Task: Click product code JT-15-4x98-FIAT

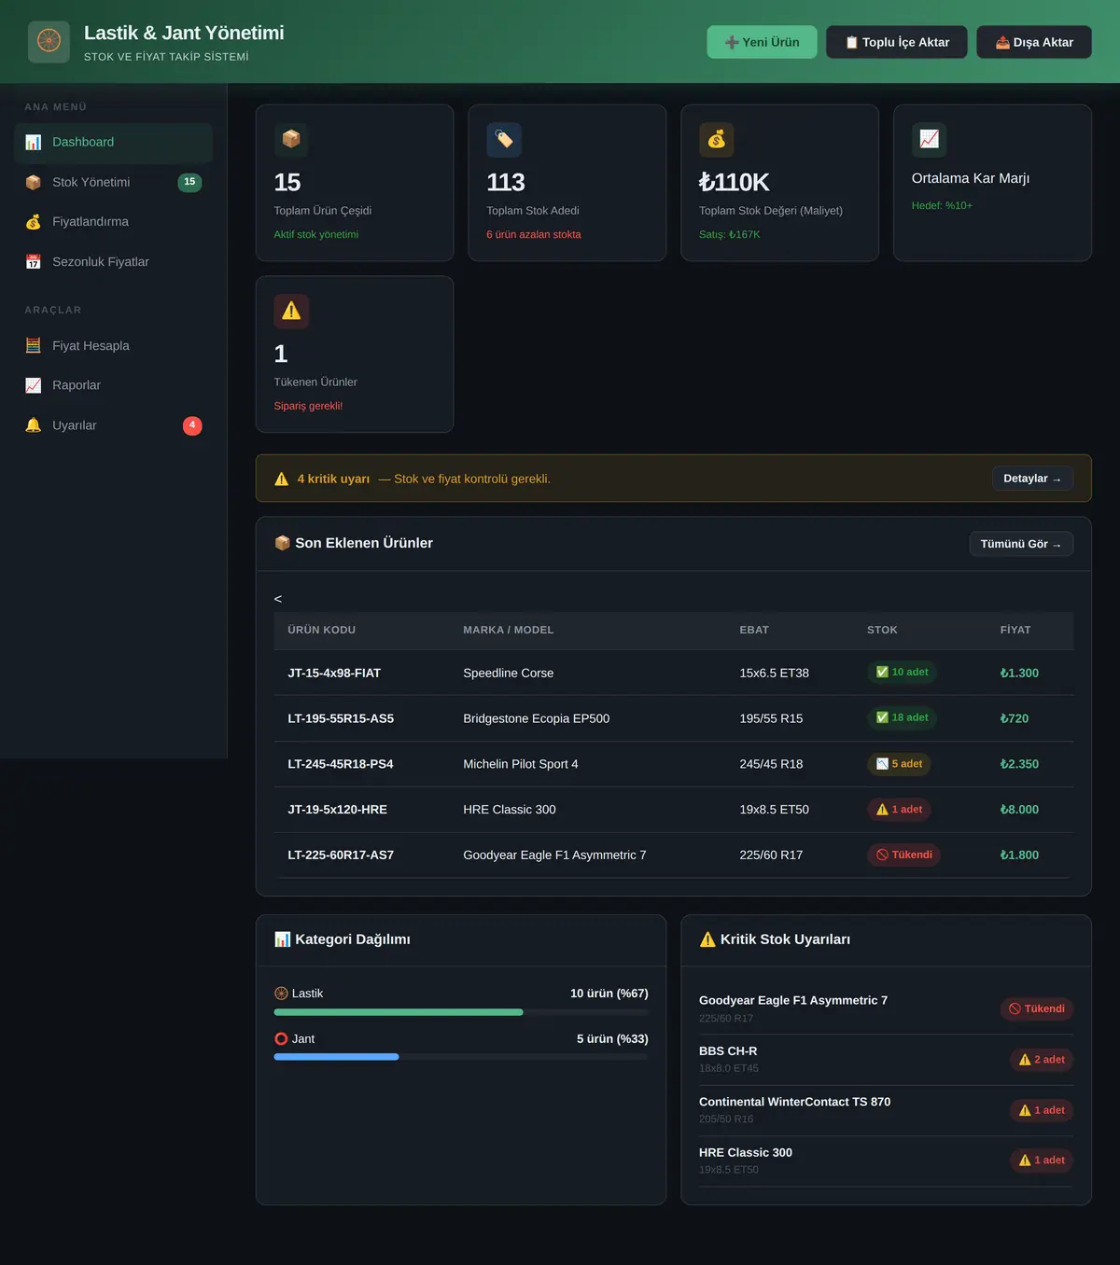Action: [334, 673]
